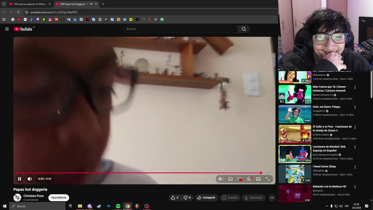Click the Suscribirme button
This screenshot has width=373, height=210.
[59, 198]
